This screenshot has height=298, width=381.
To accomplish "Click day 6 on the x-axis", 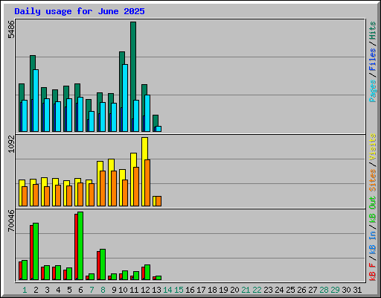I will [80, 290].
